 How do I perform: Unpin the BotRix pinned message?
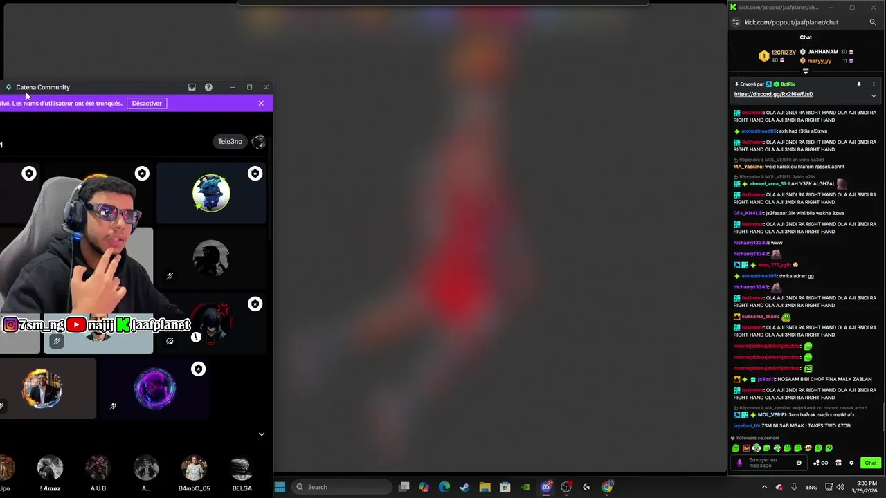tap(859, 84)
